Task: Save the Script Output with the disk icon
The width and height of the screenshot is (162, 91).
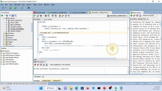Action: pos(41,65)
